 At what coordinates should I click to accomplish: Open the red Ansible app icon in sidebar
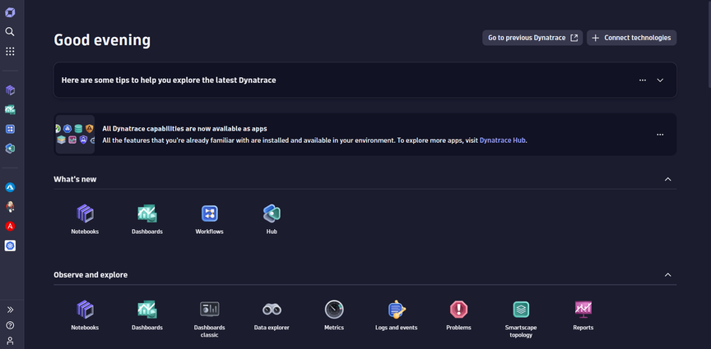click(x=10, y=226)
